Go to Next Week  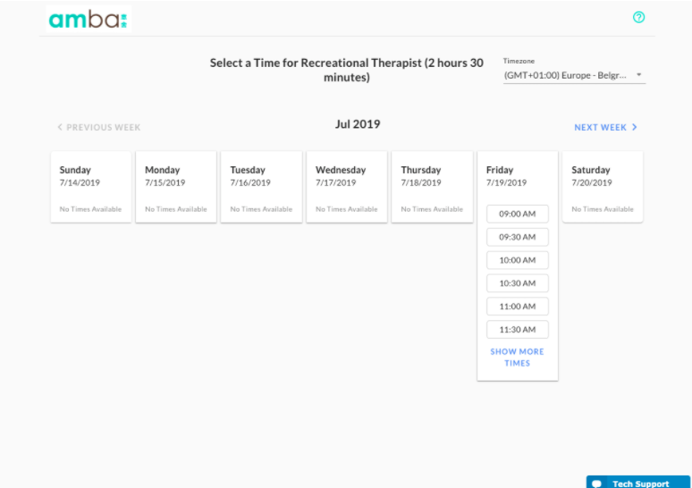point(605,128)
